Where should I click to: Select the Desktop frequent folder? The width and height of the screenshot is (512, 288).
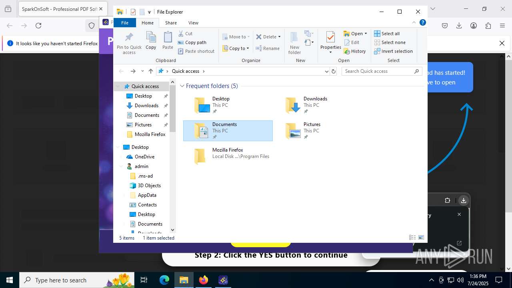(228, 105)
